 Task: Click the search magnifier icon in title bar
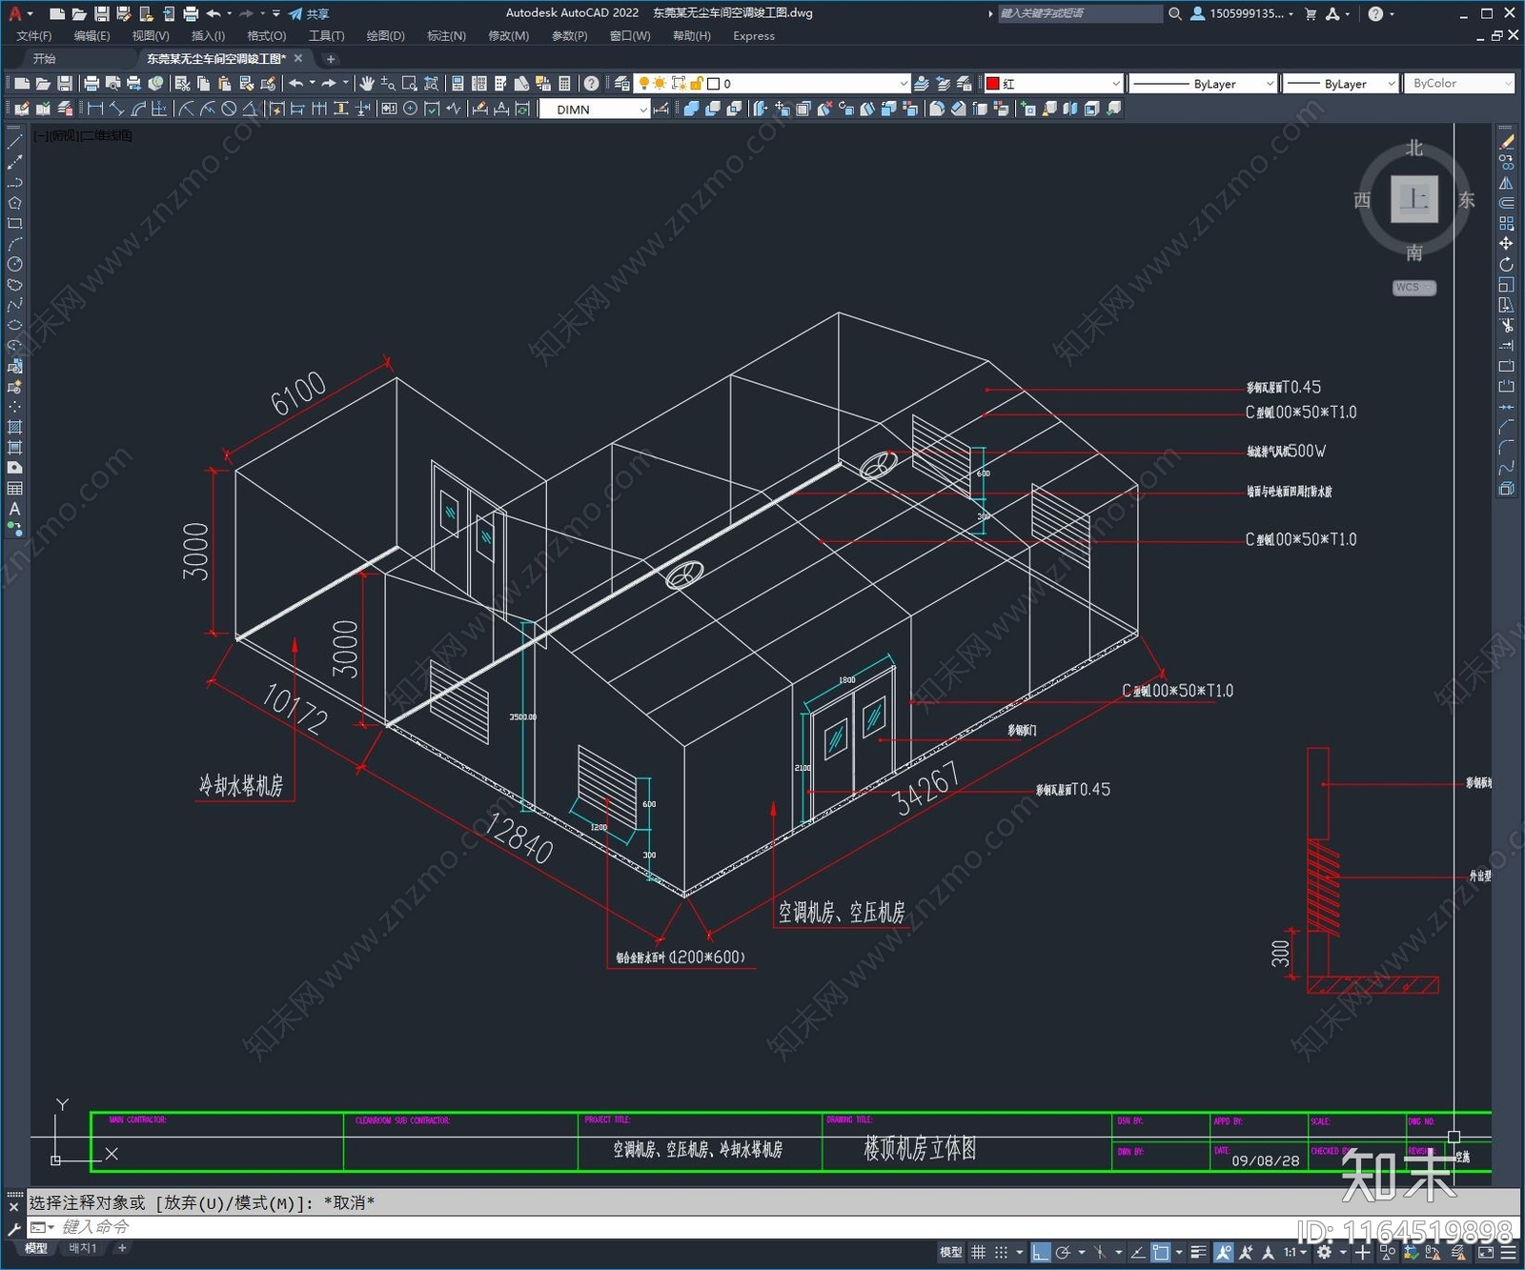(1175, 13)
